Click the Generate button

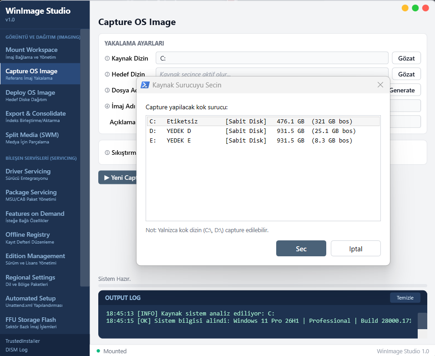[x=405, y=90]
